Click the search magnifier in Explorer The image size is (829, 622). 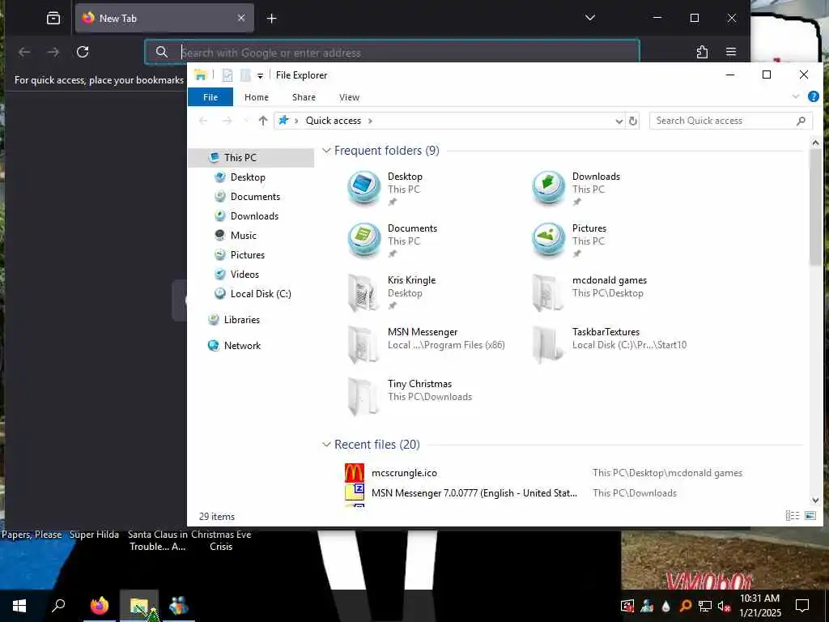pos(801,121)
